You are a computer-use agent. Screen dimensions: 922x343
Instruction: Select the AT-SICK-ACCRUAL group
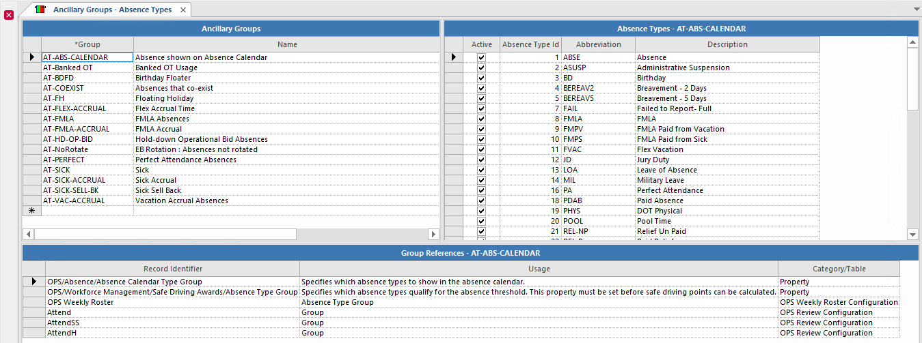pos(87,180)
